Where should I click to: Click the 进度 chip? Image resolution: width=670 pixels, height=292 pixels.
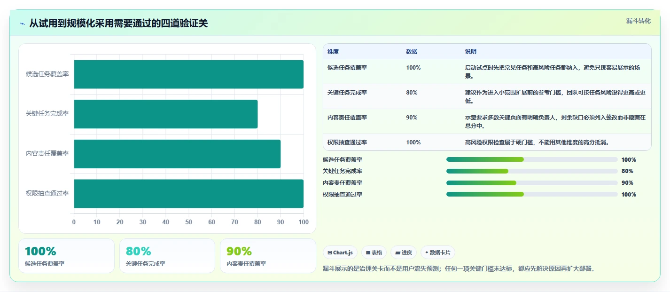[404, 253]
